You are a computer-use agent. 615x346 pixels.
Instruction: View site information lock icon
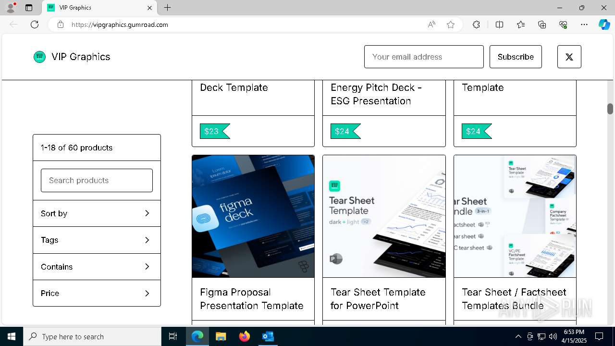61,25
